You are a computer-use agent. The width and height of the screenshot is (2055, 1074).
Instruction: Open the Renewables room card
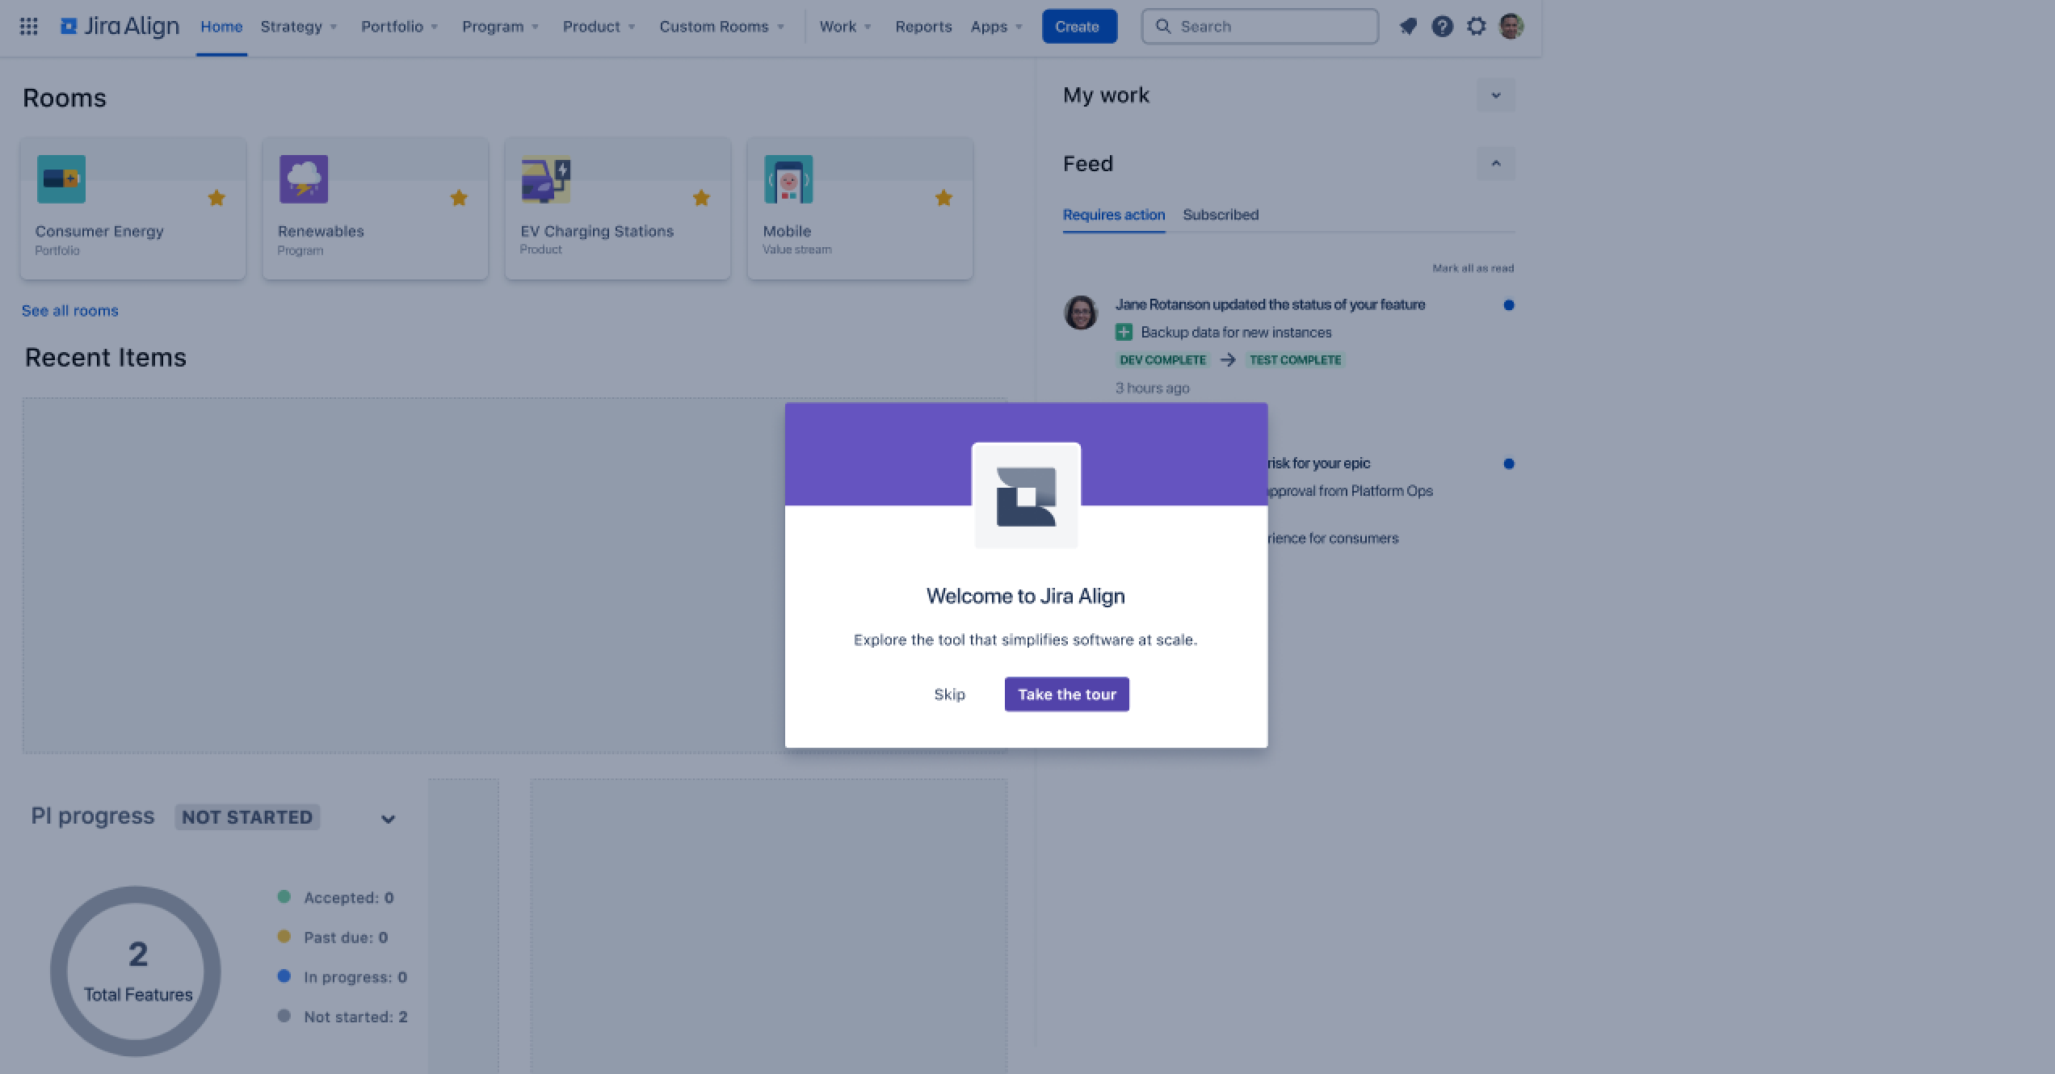(375, 209)
